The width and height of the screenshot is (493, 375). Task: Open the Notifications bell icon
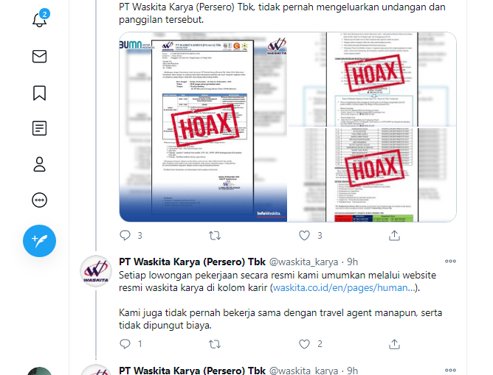[40, 20]
